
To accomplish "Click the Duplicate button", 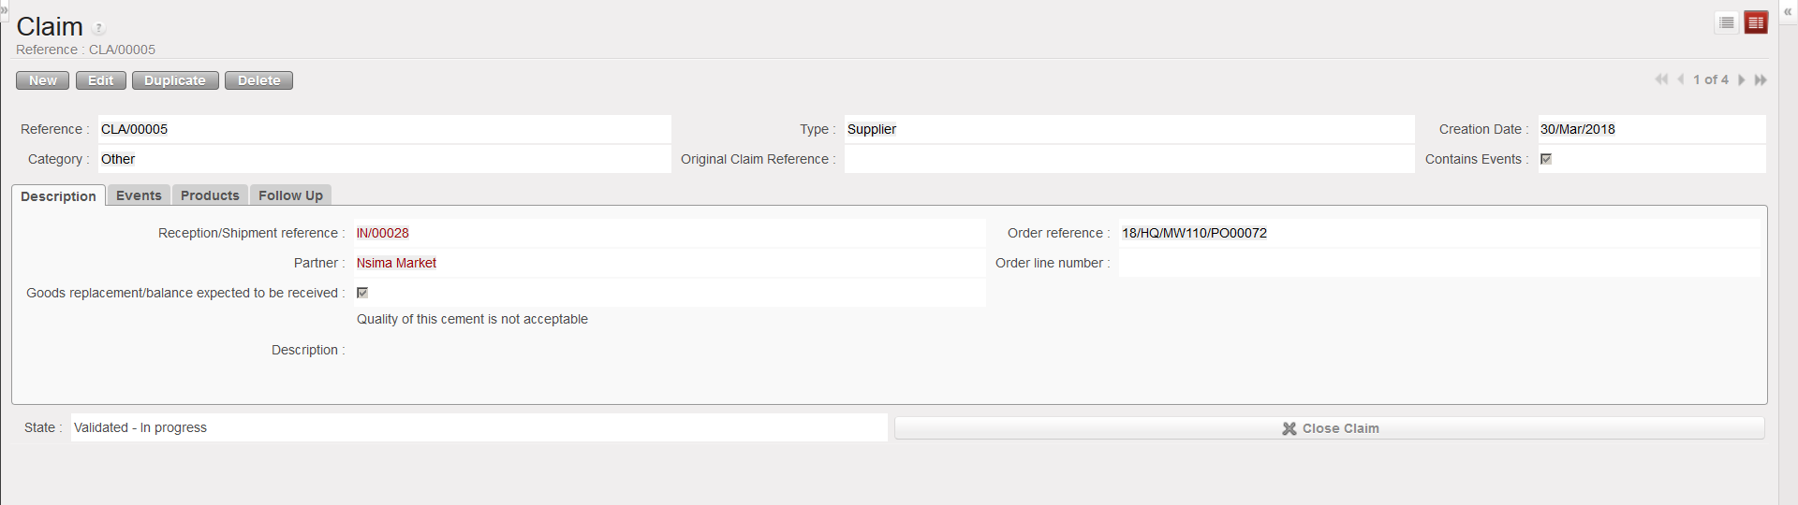I will click(175, 80).
